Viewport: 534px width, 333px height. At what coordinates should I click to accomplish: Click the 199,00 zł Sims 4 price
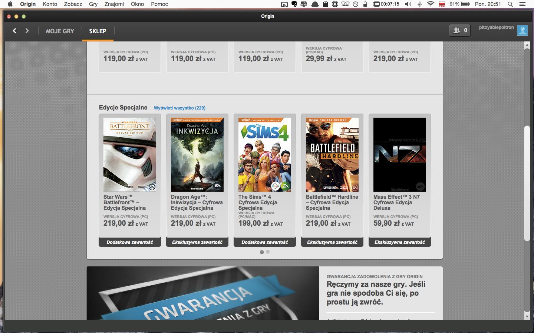(x=261, y=223)
